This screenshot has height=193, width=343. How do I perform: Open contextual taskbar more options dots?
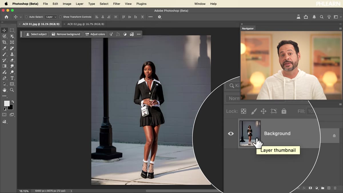tap(139, 34)
